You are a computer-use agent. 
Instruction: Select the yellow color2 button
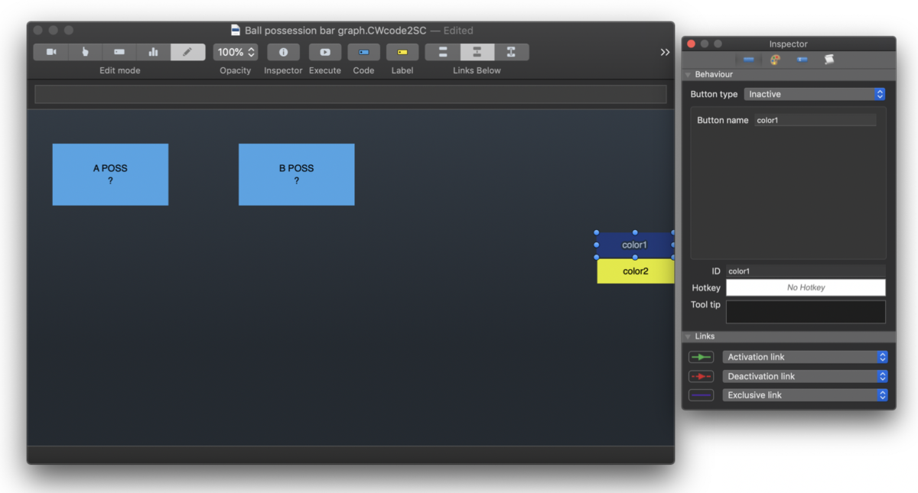(x=636, y=271)
